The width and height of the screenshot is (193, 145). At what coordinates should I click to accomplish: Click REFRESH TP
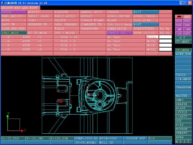click(x=40, y=24)
